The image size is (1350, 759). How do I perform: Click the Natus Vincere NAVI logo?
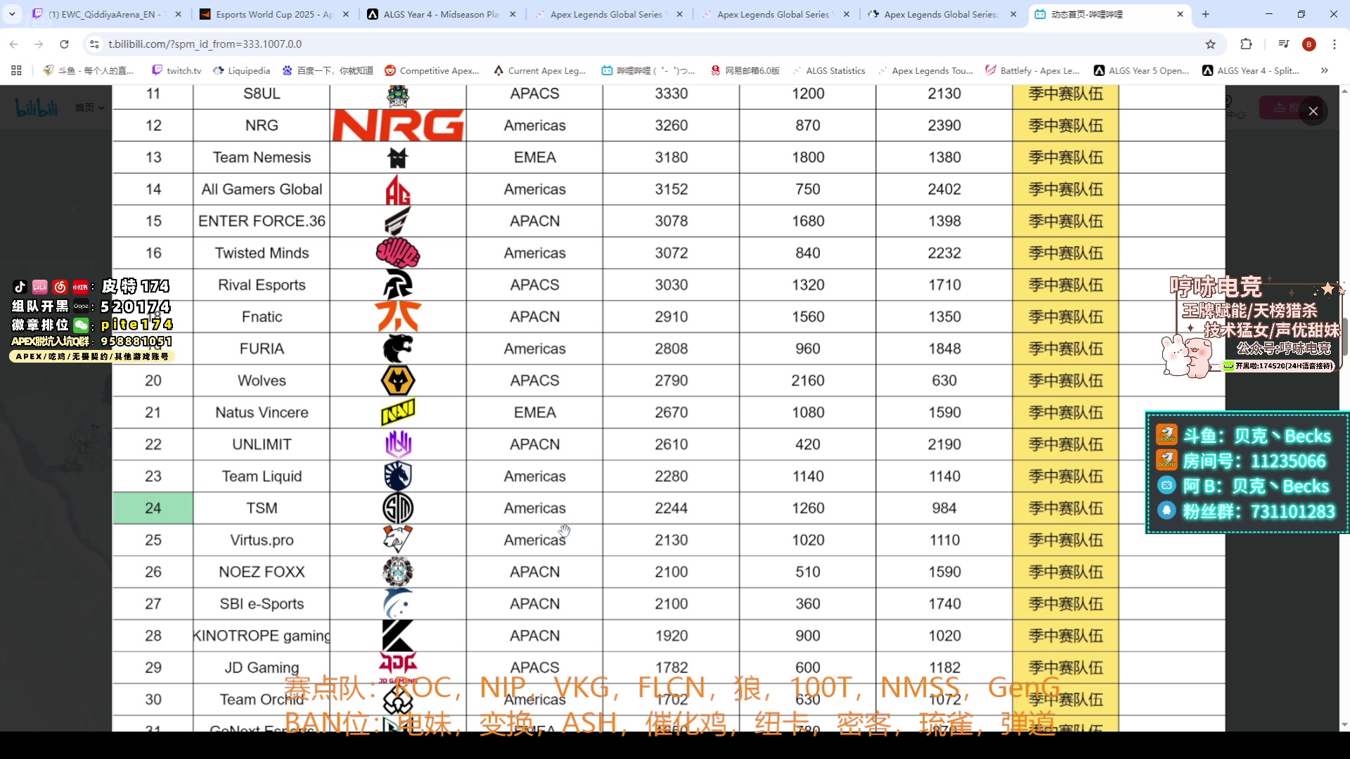[x=398, y=413]
